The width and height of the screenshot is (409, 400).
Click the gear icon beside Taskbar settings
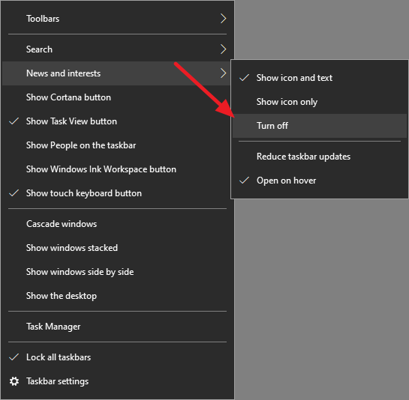point(14,381)
